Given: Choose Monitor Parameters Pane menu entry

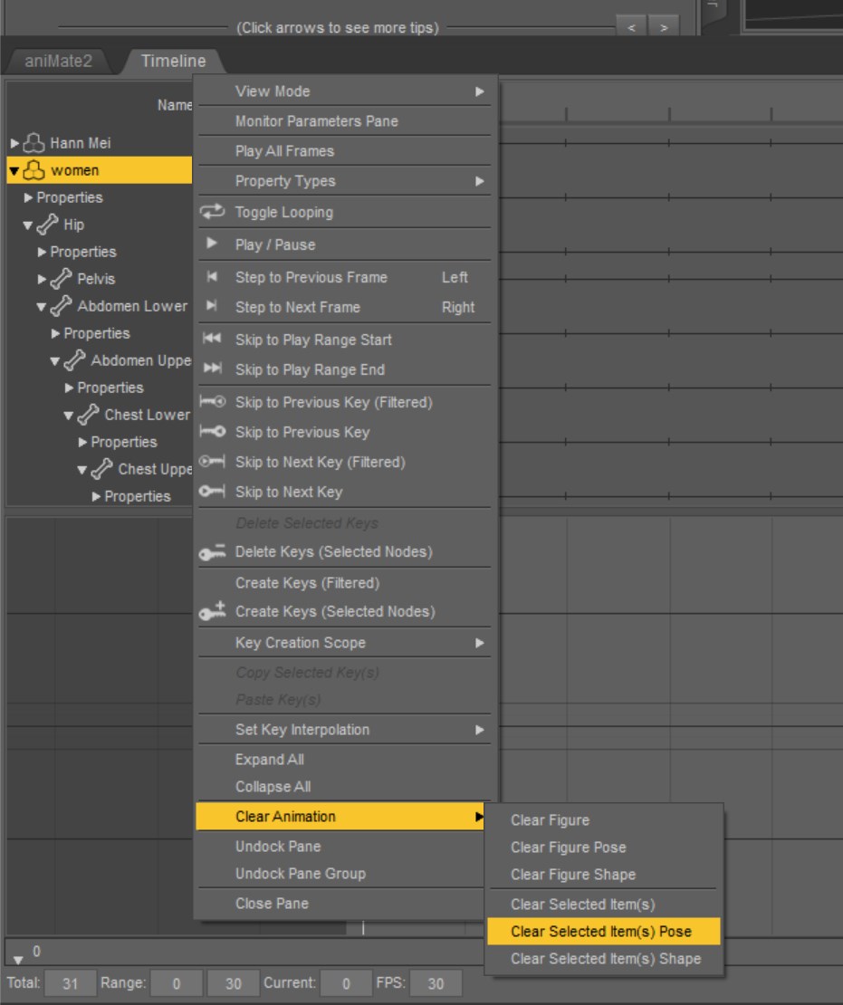Looking at the screenshot, I should [x=345, y=121].
